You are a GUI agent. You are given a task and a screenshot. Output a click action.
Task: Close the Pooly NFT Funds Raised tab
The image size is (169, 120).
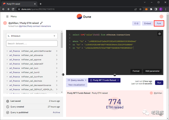[118, 80]
